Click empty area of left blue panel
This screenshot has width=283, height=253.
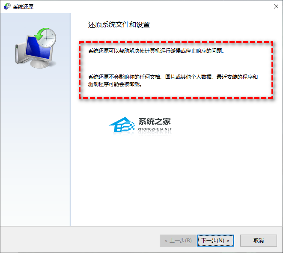point(36,144)
